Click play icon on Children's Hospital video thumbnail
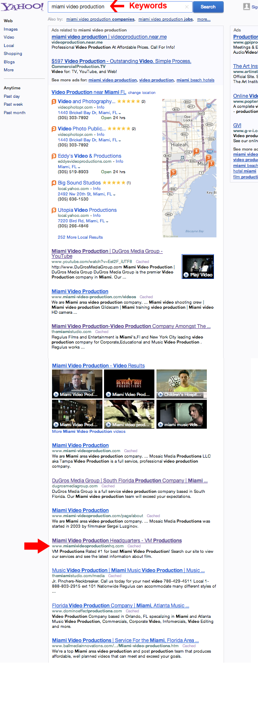Image resolution: width=258 pixels, height=713 pixels. click(x=160, y=394)
